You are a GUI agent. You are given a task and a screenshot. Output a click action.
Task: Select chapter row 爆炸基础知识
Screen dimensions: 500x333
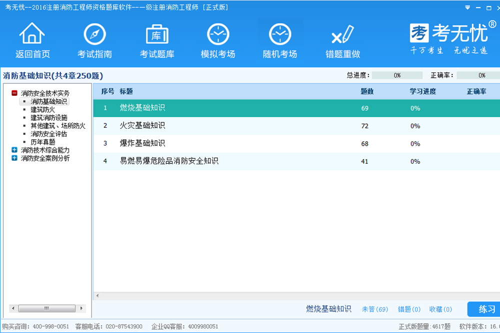(x=296, y=144)
